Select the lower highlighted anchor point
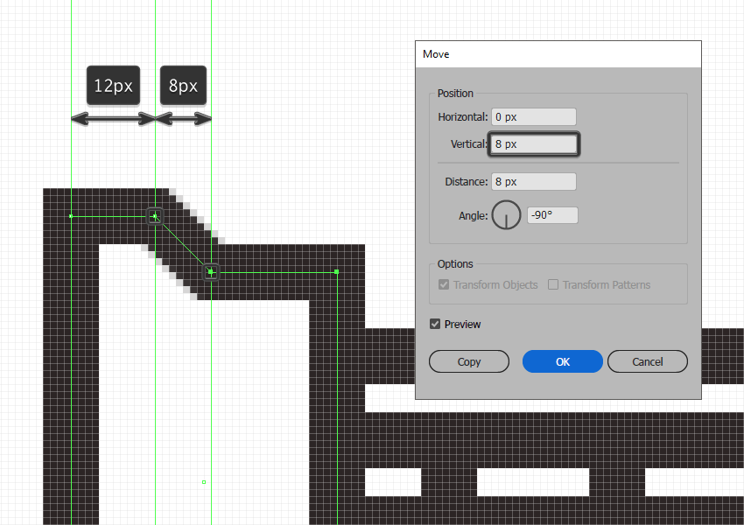The width and height of the screenshot is (744, 525). (211, 272)
